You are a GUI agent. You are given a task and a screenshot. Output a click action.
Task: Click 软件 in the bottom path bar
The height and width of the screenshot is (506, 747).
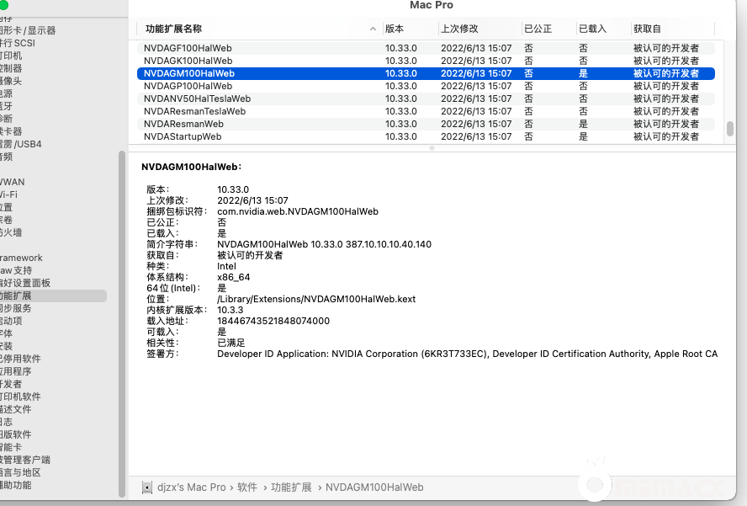tap(246, 487)
